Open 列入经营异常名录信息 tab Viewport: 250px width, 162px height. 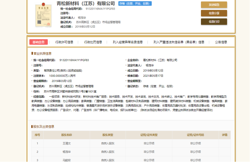coord(128,42)
